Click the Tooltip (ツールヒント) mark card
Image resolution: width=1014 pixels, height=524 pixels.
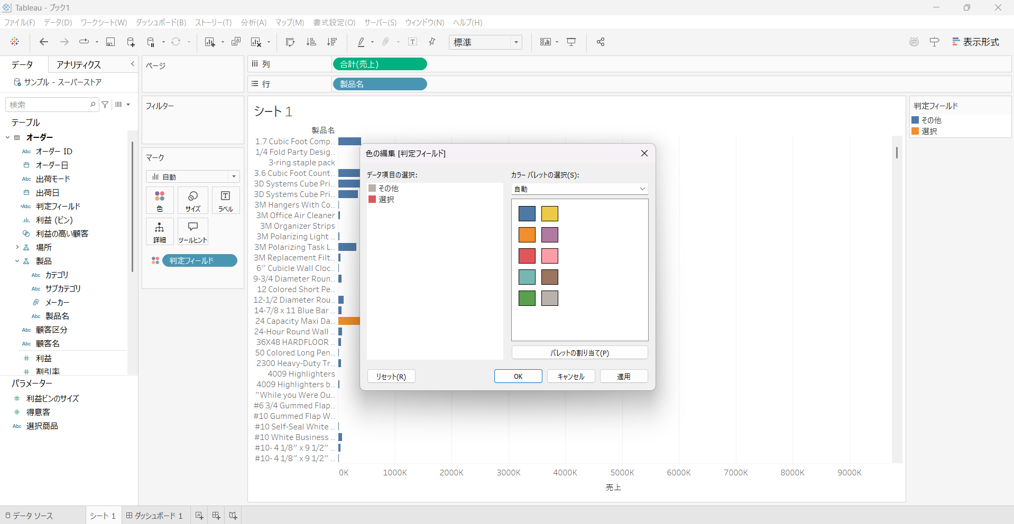[193, 231]
